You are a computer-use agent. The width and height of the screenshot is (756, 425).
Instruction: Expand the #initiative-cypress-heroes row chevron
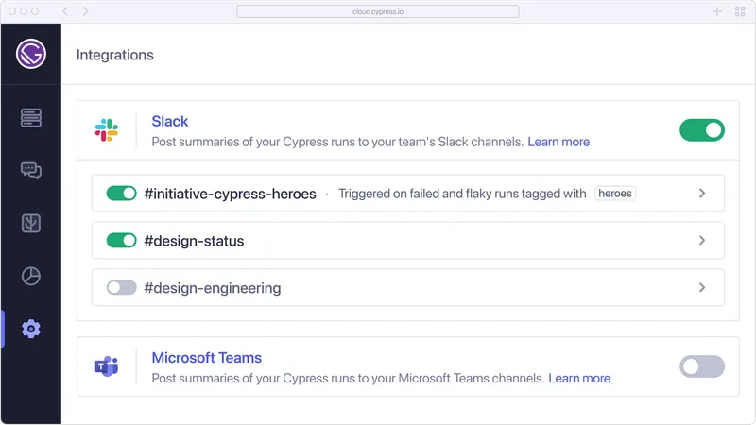(702, 194)
